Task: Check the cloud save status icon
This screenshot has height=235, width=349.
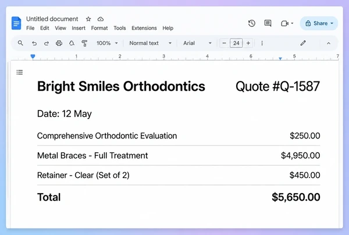Action: tap(101, 19)
